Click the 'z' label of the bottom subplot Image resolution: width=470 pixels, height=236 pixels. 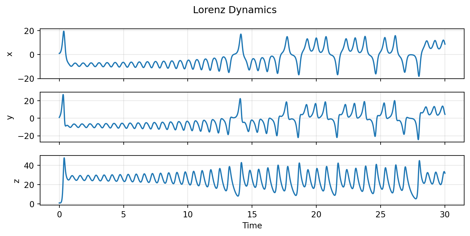click(x=17, y=181)
